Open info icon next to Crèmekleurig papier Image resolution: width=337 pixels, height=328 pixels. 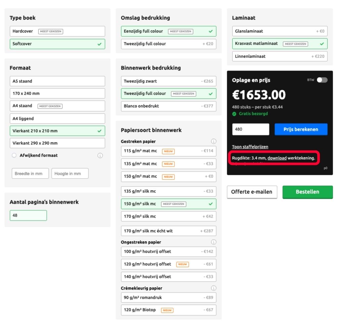coord(214,288)
